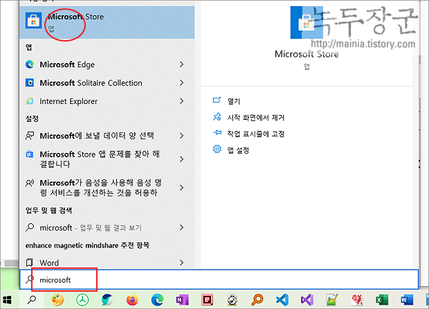Screen dimensions: 429x309
Task: Click 시작 화면에서 제거 to unpin
Action: [256, 118]
